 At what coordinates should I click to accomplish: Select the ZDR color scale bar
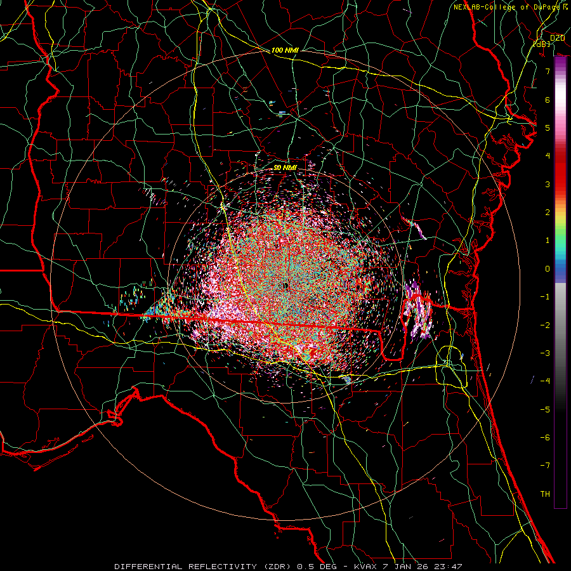click(560, 282)
